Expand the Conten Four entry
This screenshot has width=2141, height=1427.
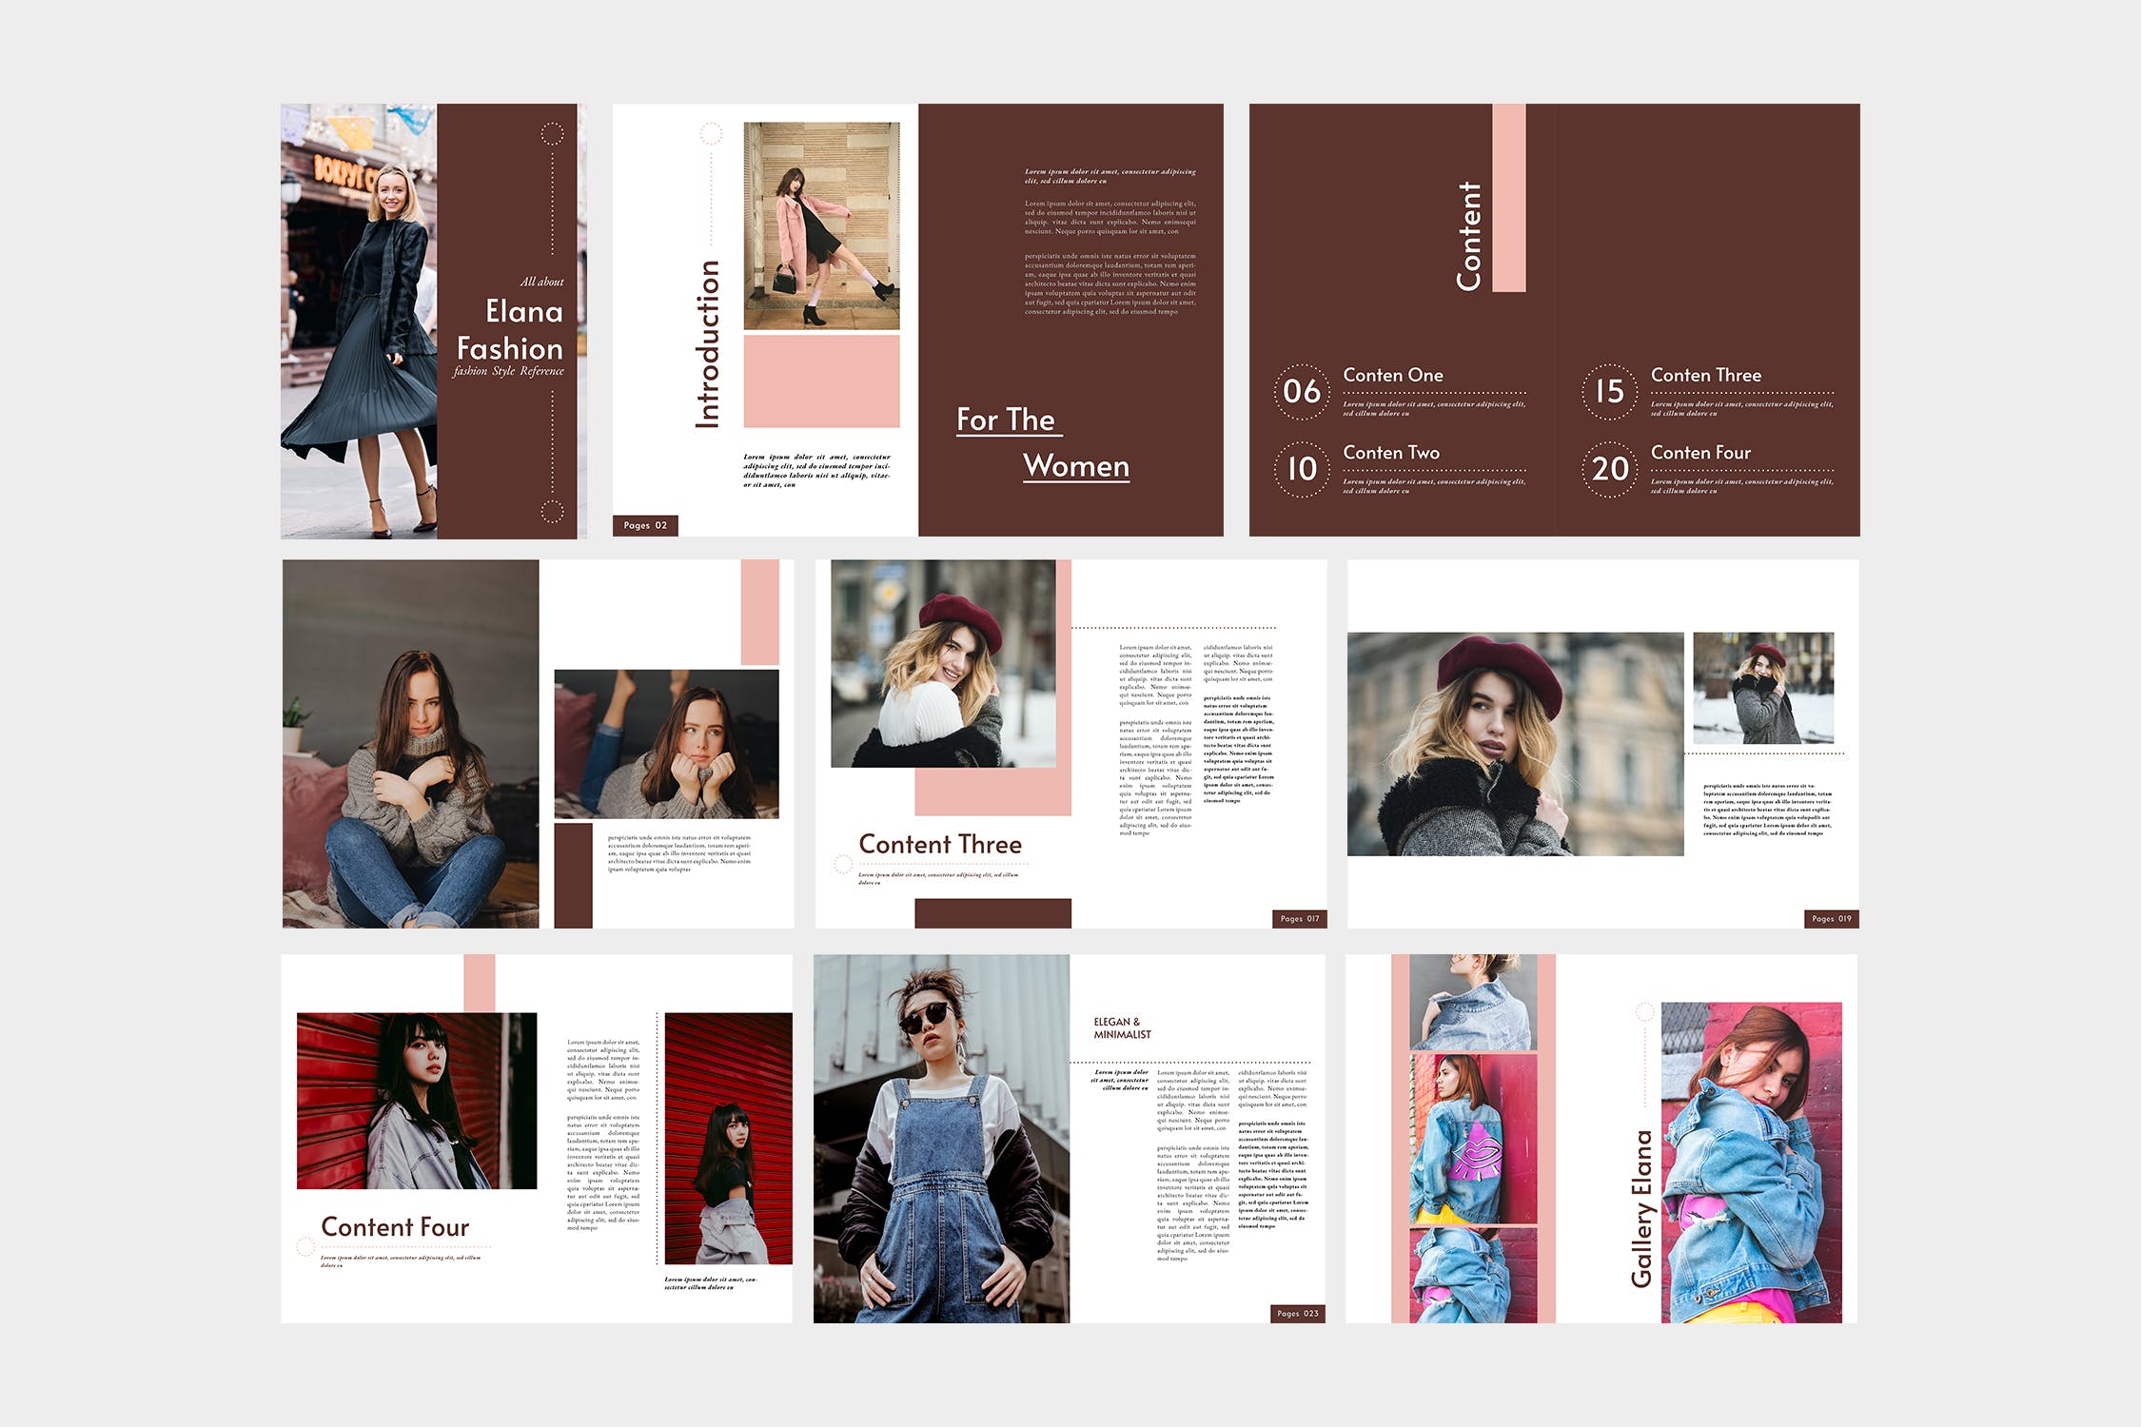coord(1699,453)
